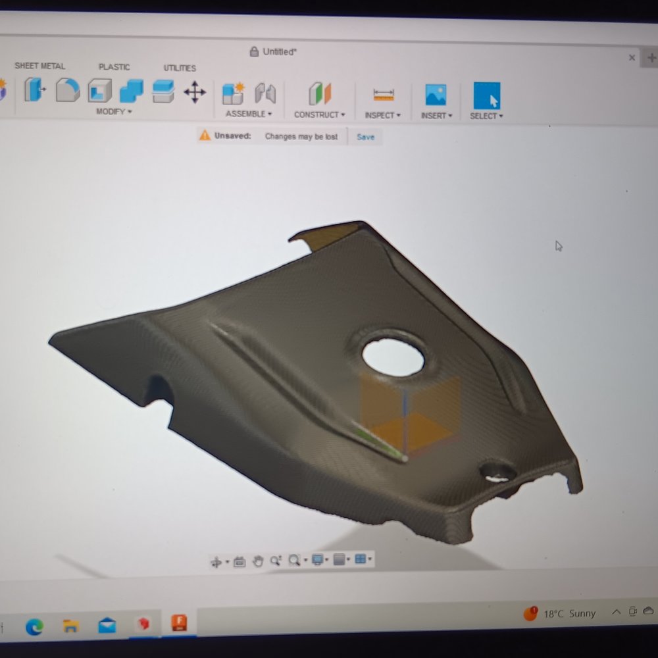Select the Offset Face tool icon
The height and width of the screenshot is (658, 658).
point(163,91)
